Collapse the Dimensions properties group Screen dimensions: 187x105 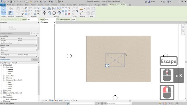pyautogui.click(x=37, y=36)
